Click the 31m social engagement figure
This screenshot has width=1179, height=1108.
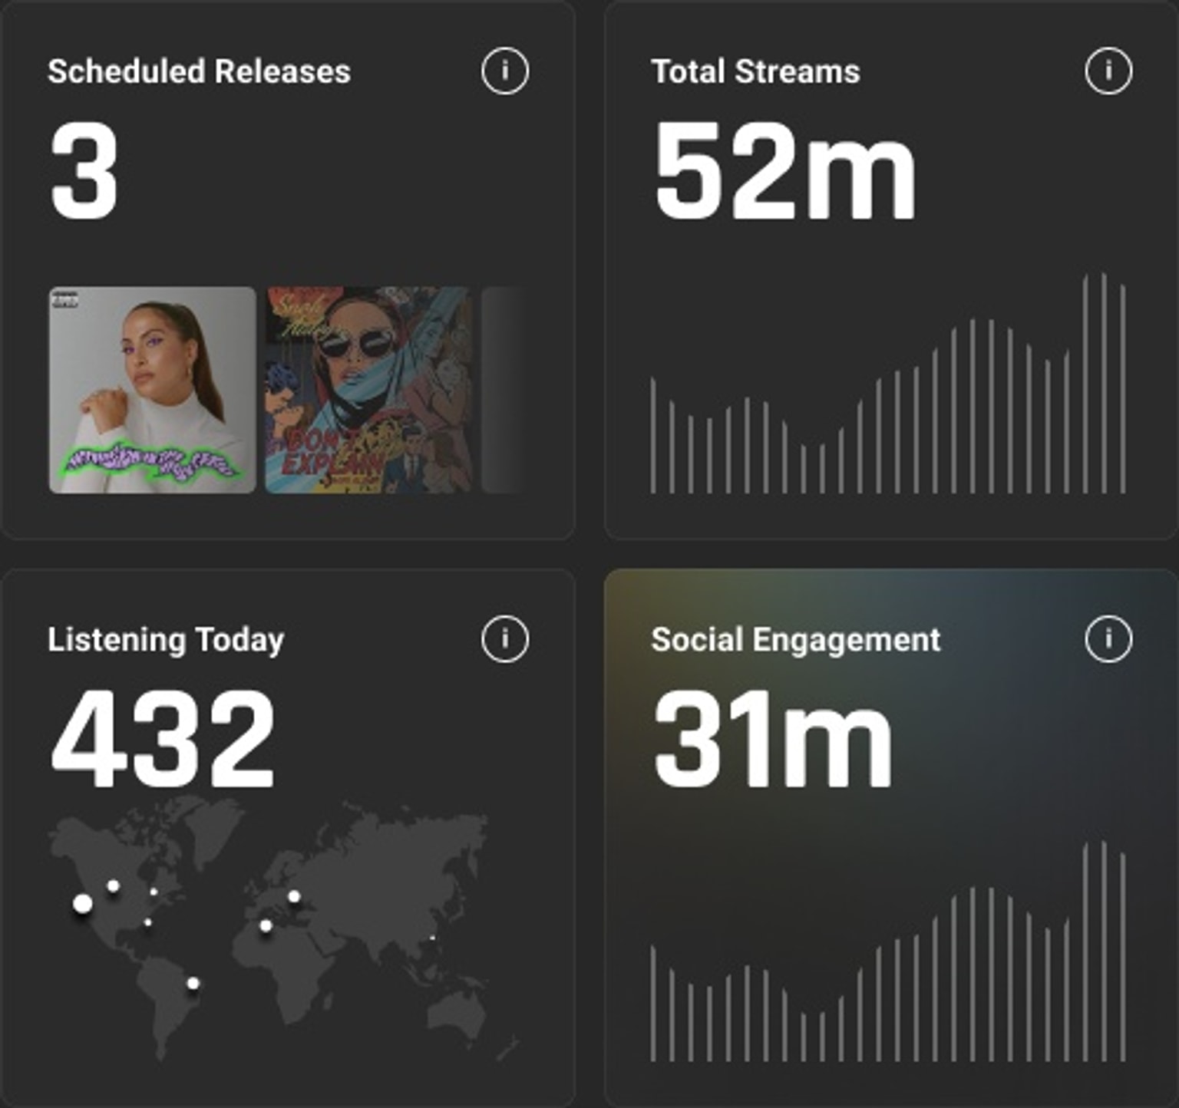point(772,740)
